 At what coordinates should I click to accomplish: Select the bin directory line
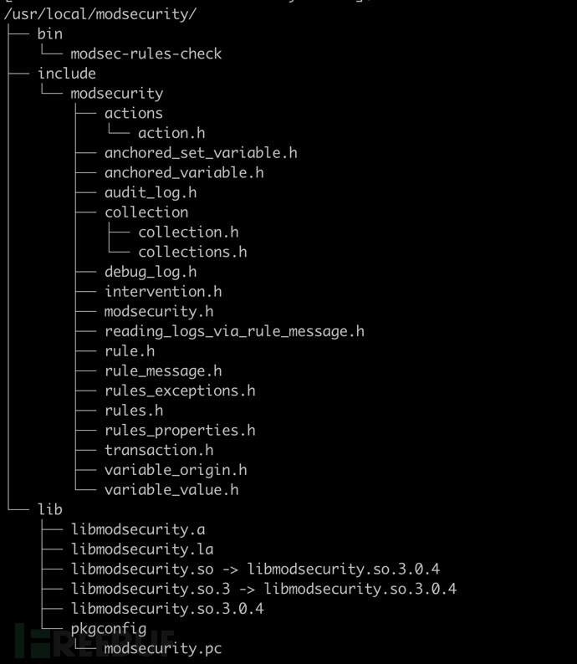[x=49, y=34]
